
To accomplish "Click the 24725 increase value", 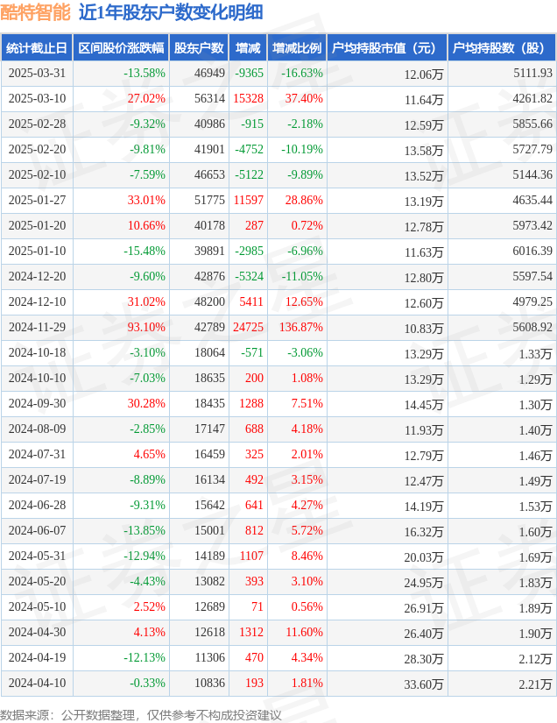I will coord(249,327).
